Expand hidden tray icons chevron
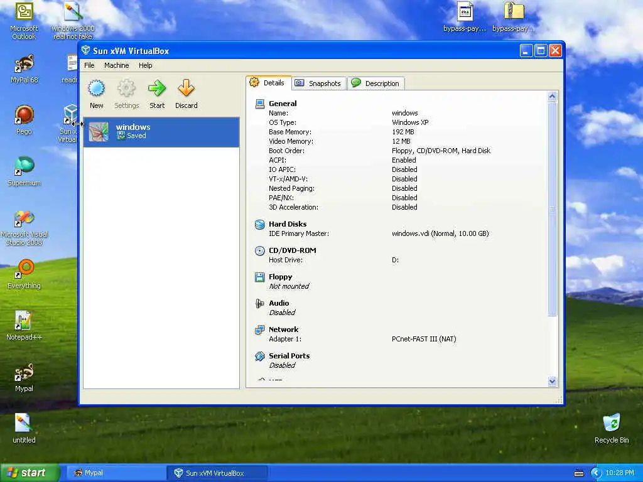 coord(595,473)
